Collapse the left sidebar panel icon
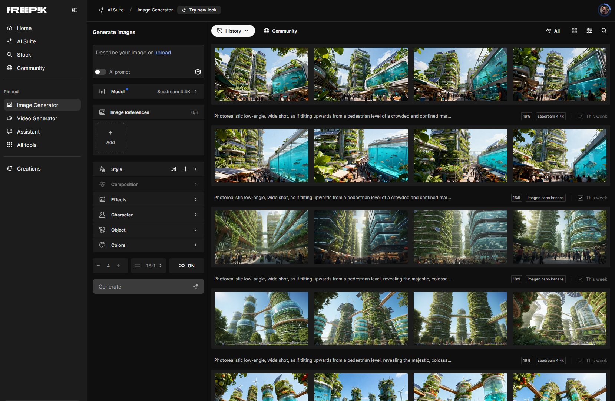The image size is (615, 401). (x=75, y=10)
